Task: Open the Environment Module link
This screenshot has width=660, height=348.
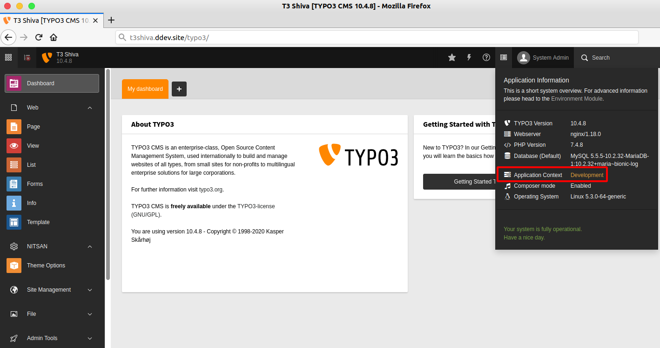Action: tap(577, 98)
